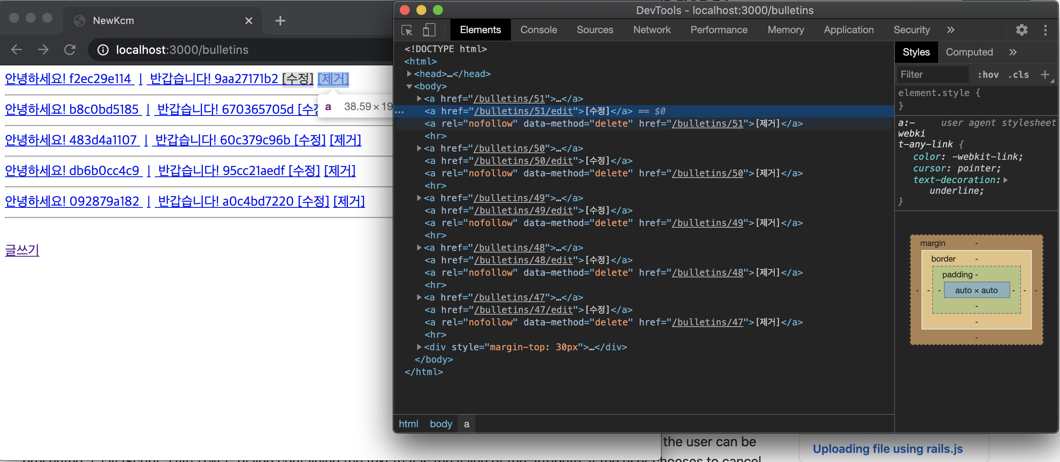The width and height of the screenshot is (1060, 462).
Task: Collapse the body element node
Action: pos(409,86)
